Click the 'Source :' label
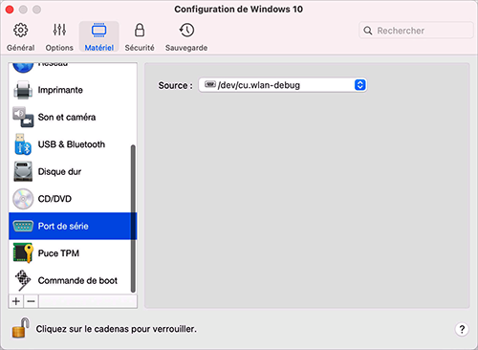The height and width of the screenshot is (350, 478). pos(176,85)
